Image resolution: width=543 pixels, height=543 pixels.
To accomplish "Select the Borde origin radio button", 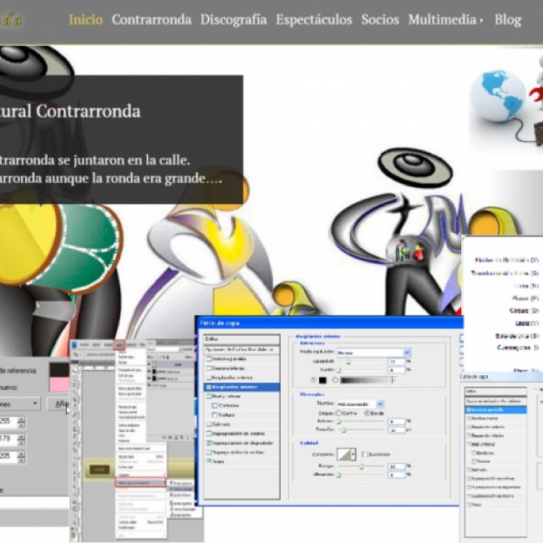I will (x=368, y=413).
